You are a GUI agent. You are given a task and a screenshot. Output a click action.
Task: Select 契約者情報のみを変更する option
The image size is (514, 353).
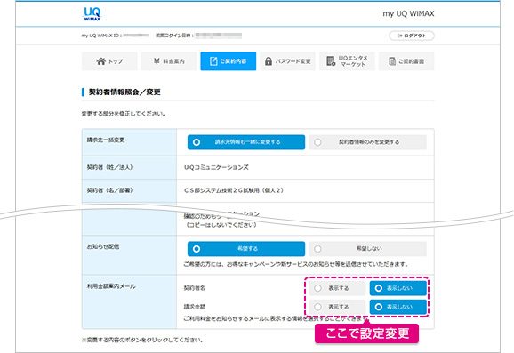pos(368,142)
